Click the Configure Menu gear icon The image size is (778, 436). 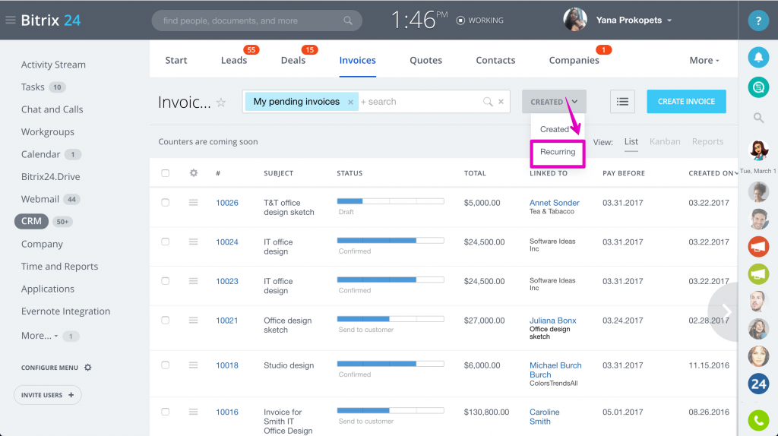(88, 368)
